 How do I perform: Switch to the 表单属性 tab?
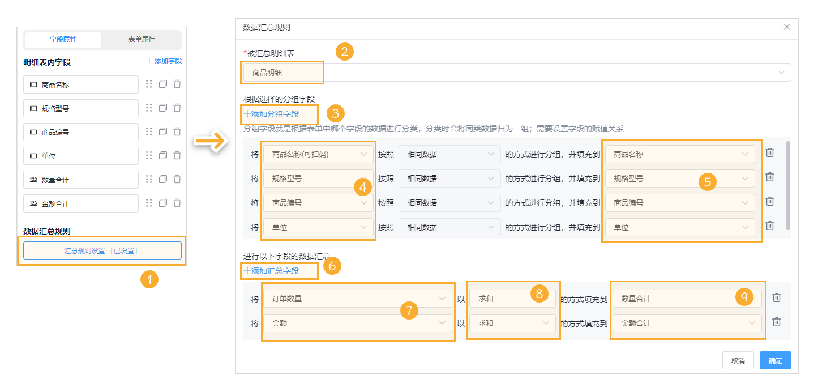142,40
